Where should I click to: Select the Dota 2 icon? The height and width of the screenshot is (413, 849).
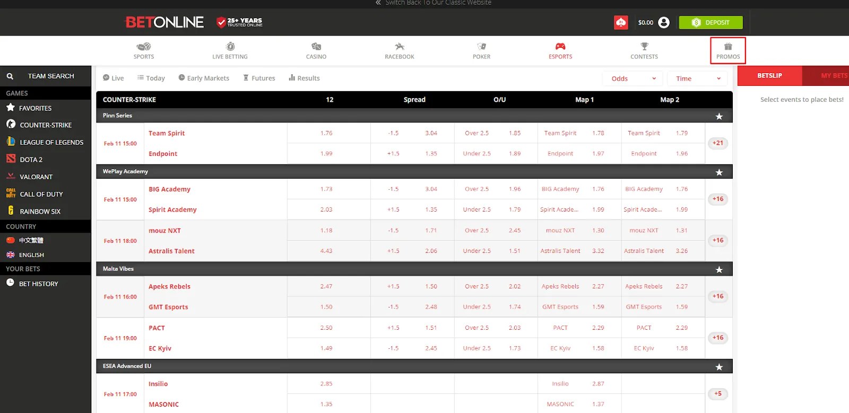click(11, 159)
